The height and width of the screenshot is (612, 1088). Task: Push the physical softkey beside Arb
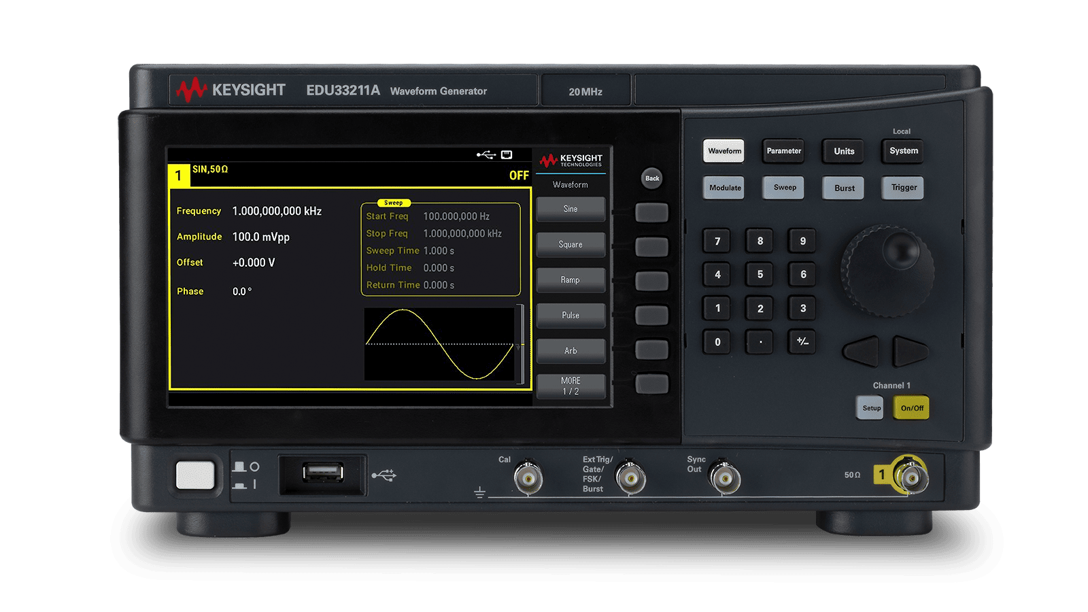pyautogui.click(x=651, y=350)
